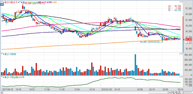Select the 480-day moving average legend

click(55, 2)
